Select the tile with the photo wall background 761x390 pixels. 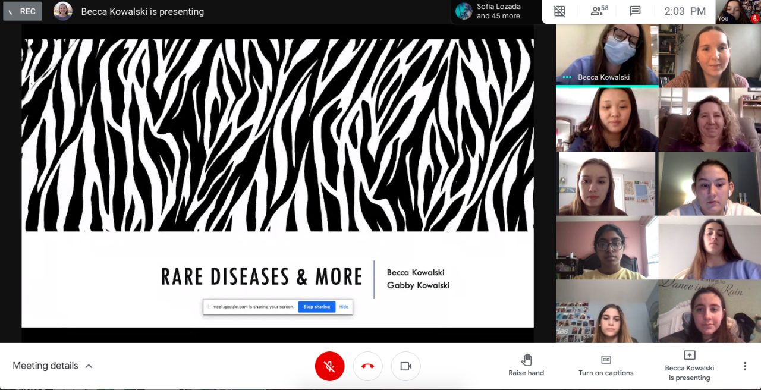[606, 311]
